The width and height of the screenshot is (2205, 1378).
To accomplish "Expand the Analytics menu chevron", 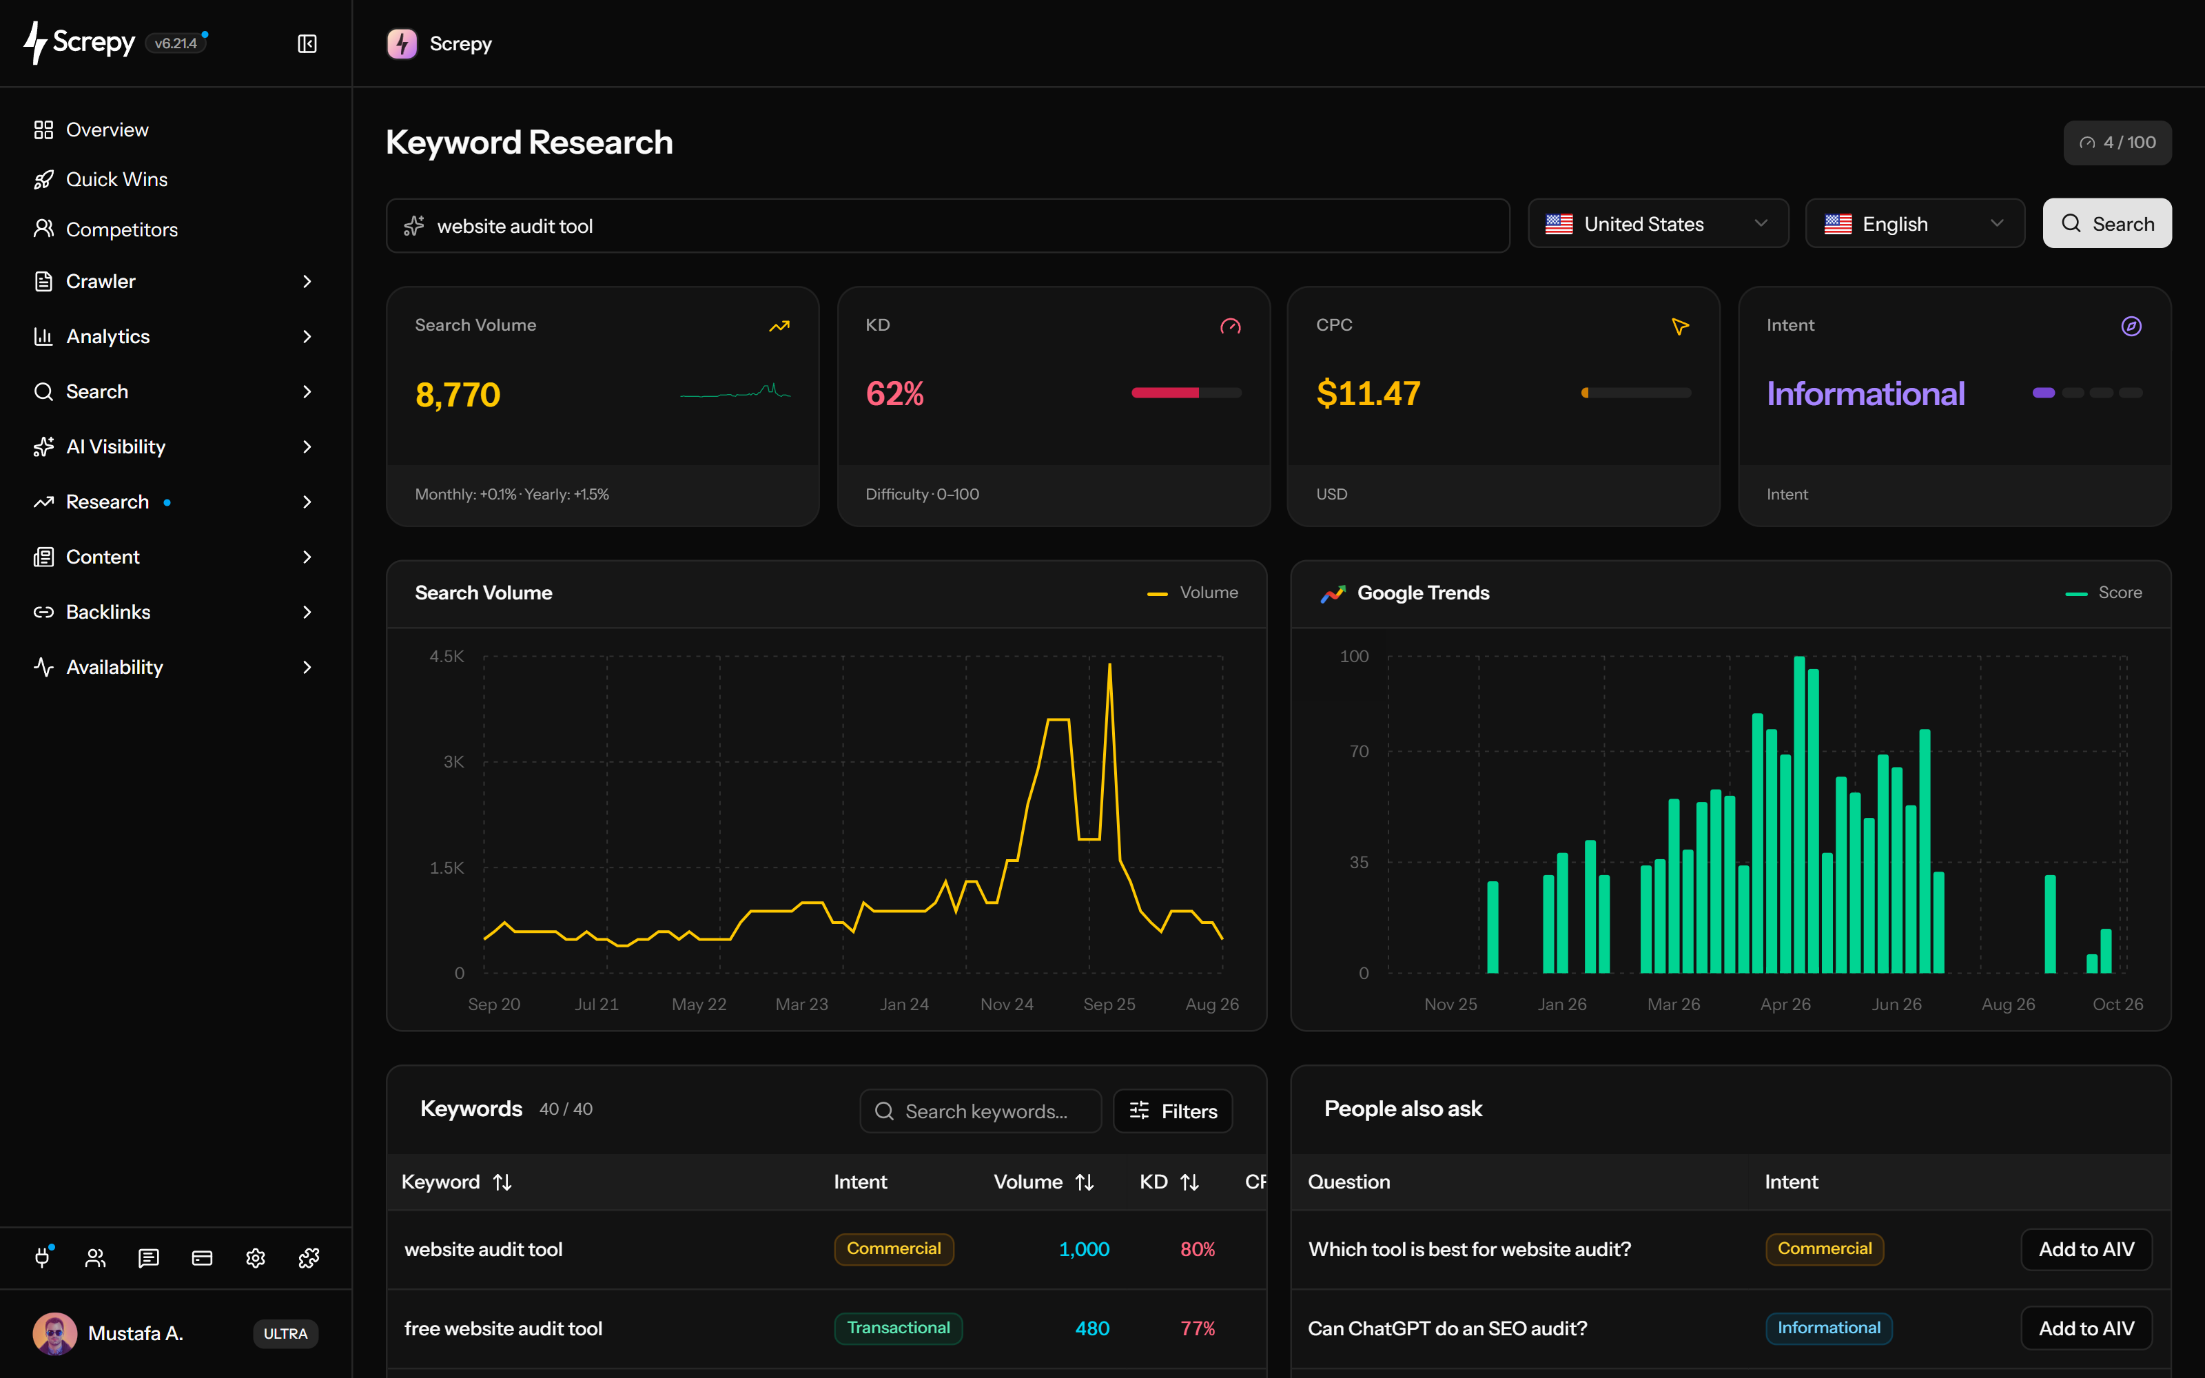I will click(x=307, y=337).
